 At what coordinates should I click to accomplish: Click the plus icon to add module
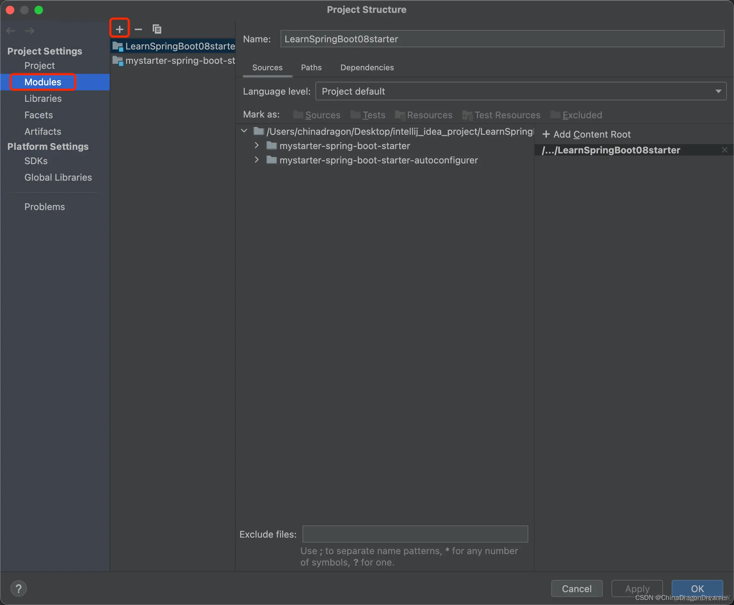click(119, 29)
